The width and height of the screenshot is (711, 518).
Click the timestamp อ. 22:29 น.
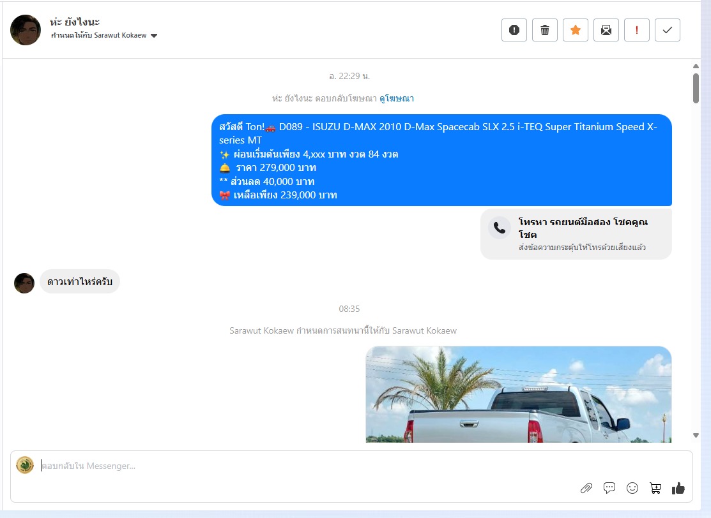(349, 76)
